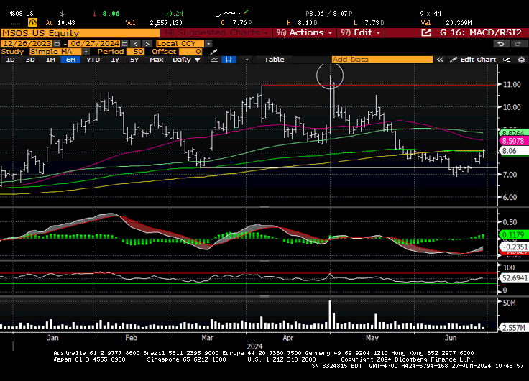
Task: Click the Vol 2,557,130 value
Action: (x=166, y=22)
